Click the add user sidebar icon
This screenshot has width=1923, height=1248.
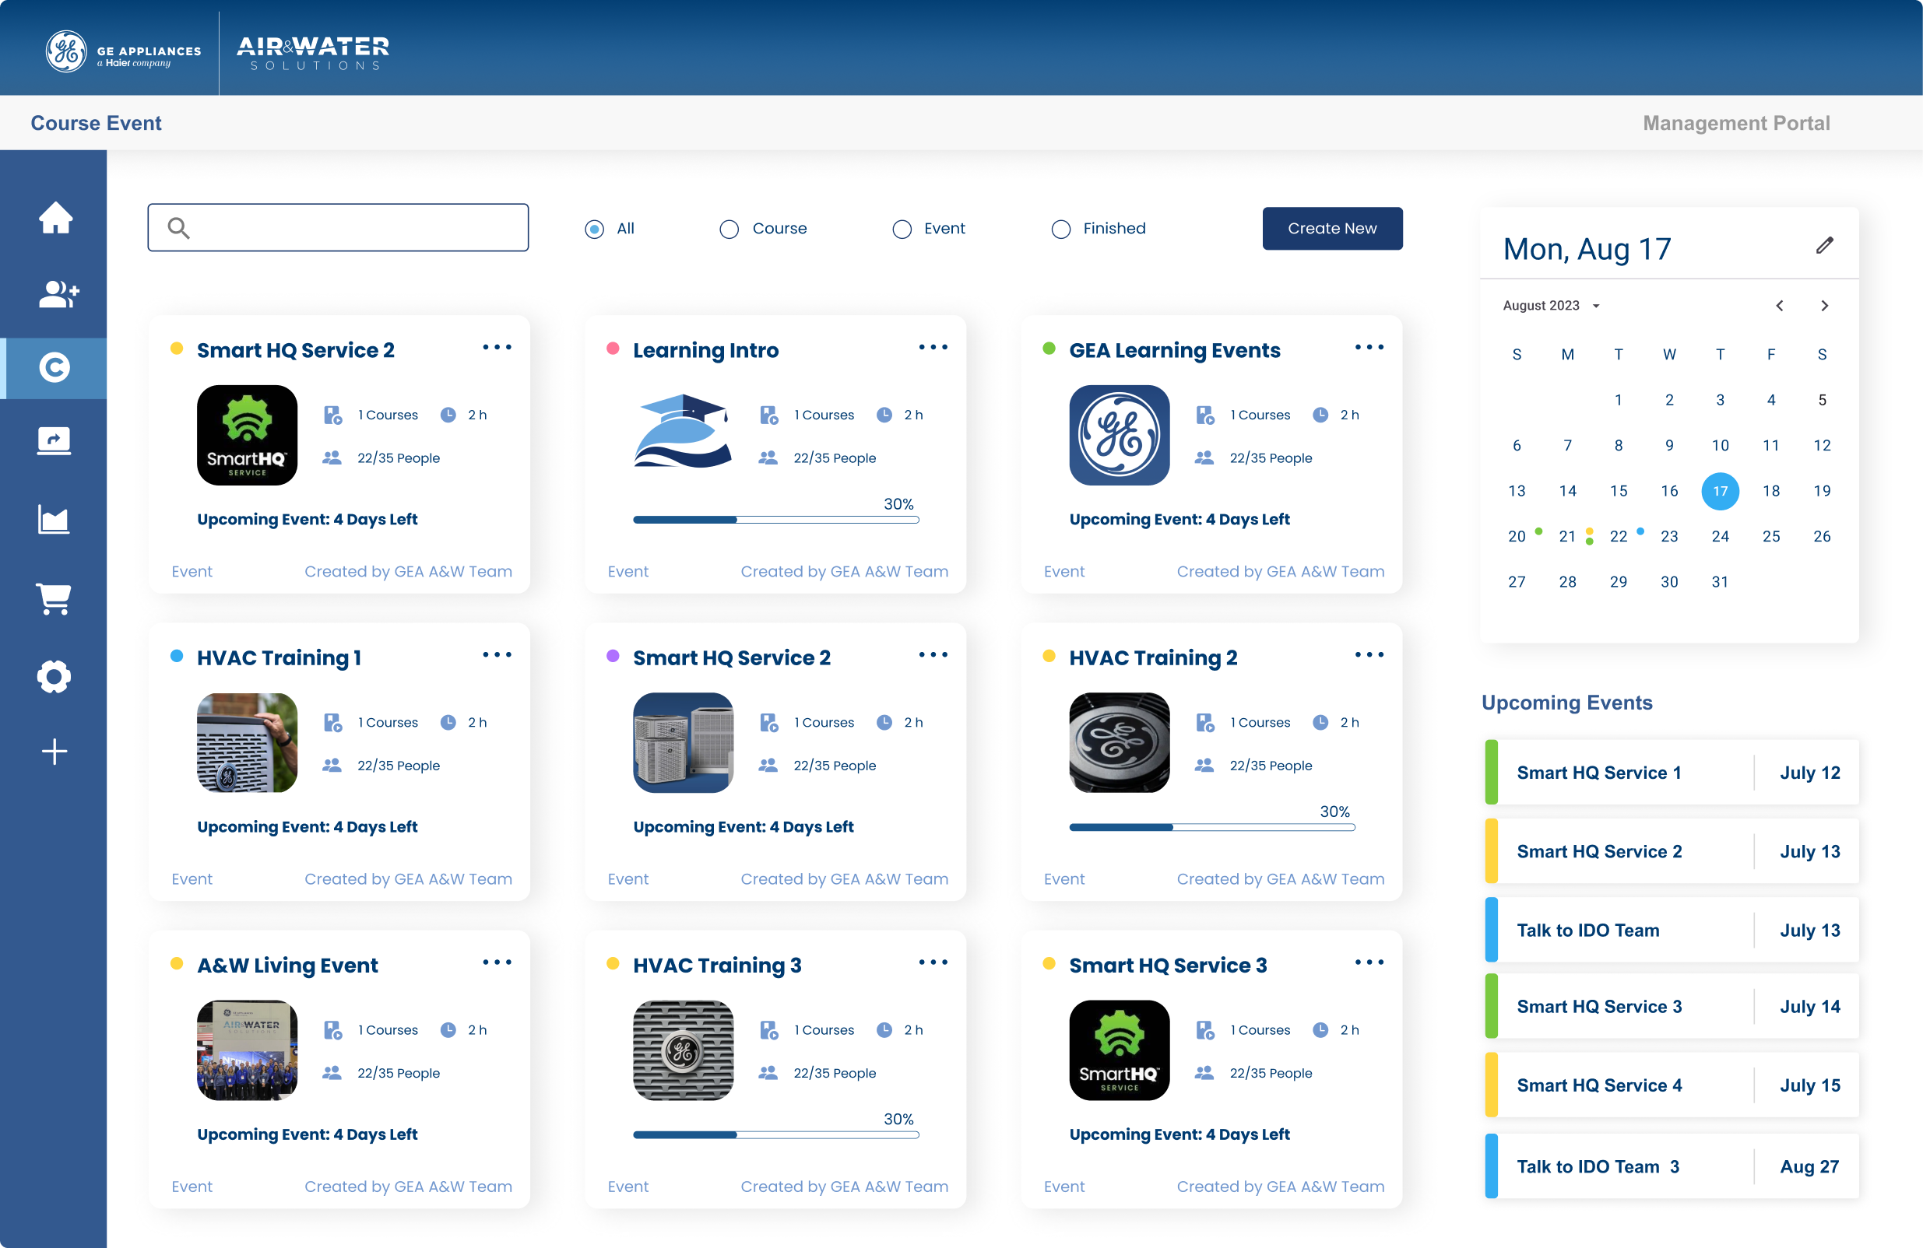[57, 294]
